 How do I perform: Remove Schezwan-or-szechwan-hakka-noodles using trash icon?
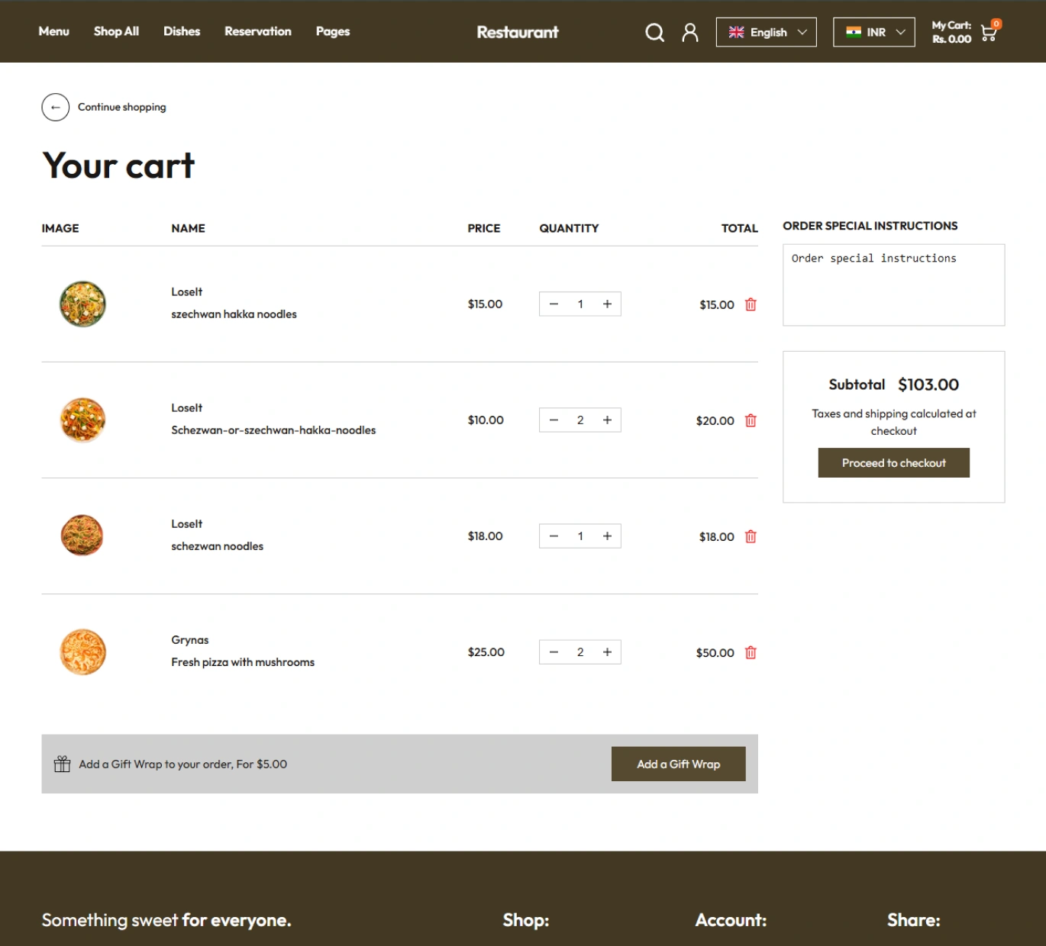tap(751, 420)
